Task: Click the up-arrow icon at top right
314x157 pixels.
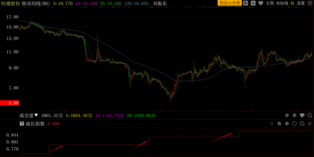Action: 310,3
